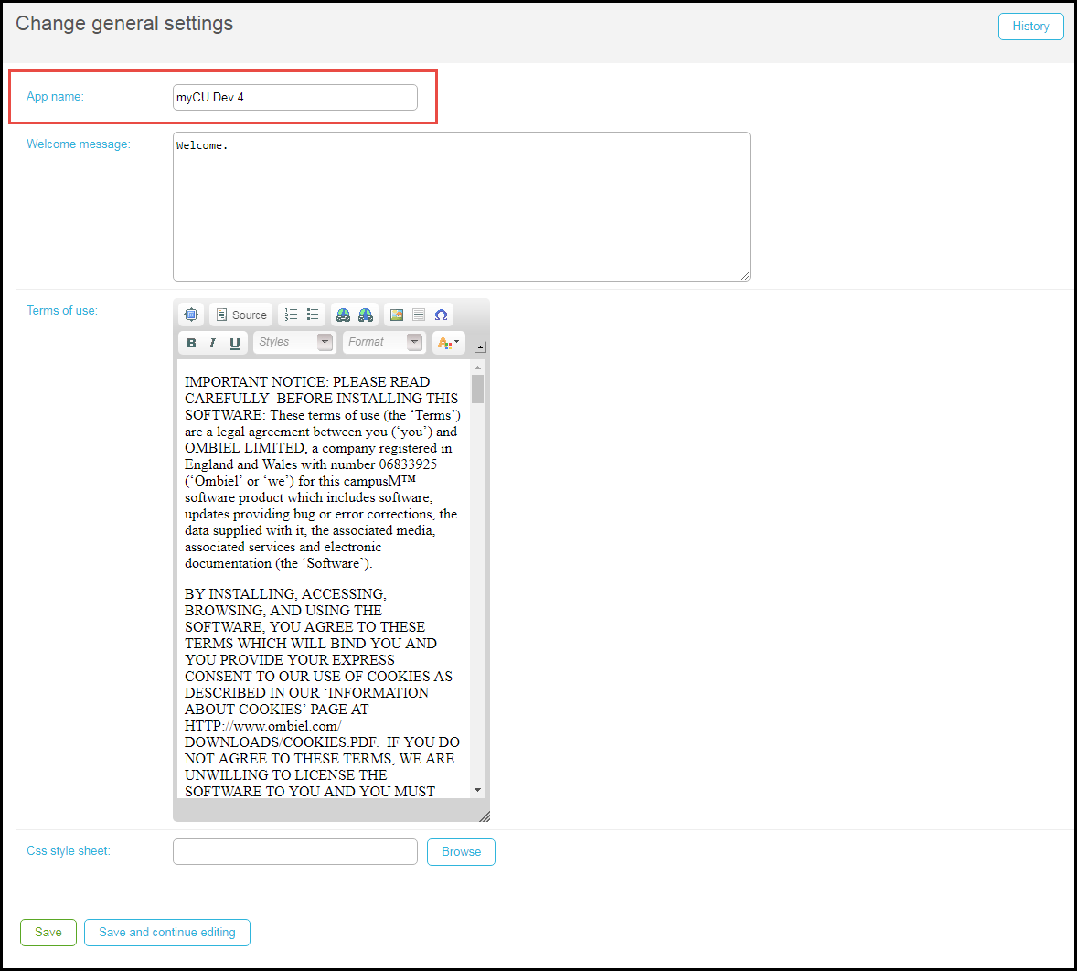Viewport: 1077px width, 971px height.
Task: Click the 'Css style sheet:' label
Action: pyautogui.click(x=68, y=851)
